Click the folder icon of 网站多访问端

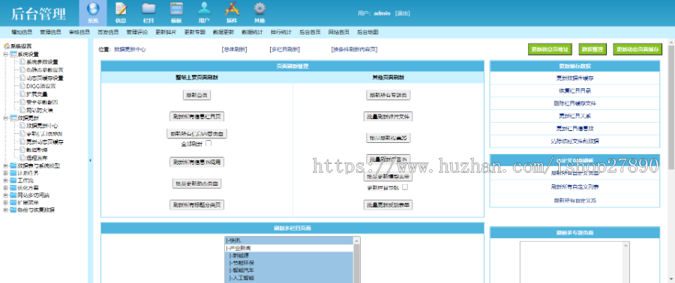coord(13,195)
